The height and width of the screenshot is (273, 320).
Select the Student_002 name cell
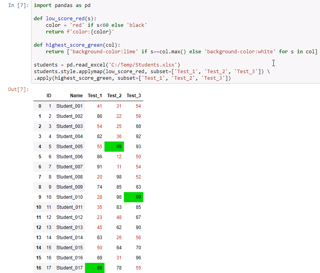pos(70,116)
